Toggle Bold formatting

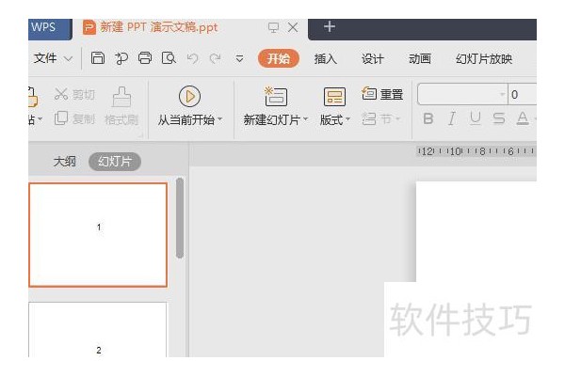tap(428, 118)
